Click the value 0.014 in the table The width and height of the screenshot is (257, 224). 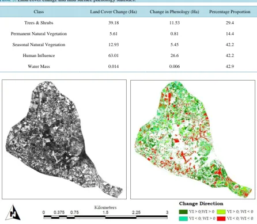coord(114,66)
